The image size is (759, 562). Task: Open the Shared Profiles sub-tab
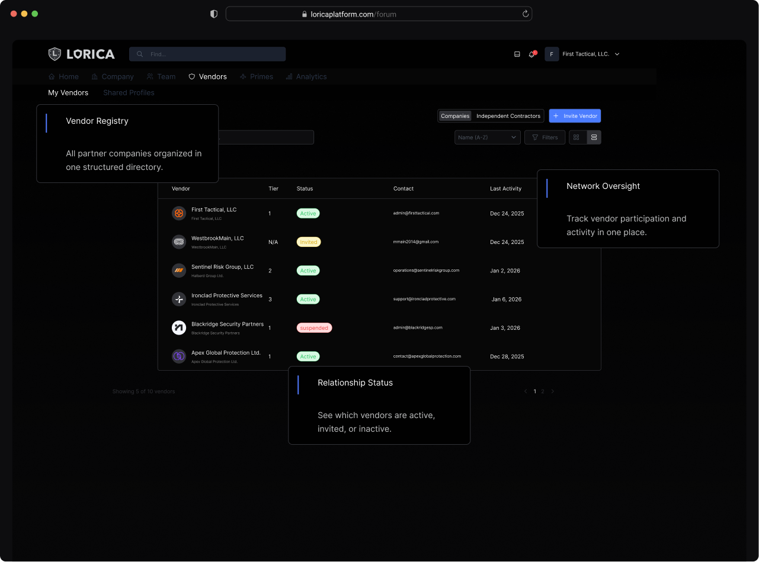coord(129,93)
